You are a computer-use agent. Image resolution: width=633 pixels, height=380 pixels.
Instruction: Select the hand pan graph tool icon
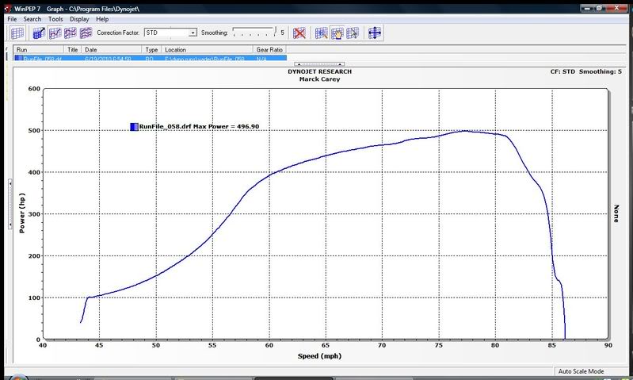(337, 33)
